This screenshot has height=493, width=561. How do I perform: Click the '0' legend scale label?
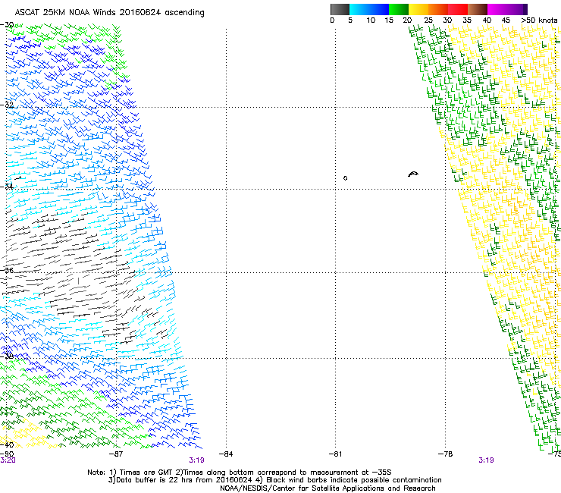pyautogui.click(x=332, y=20)
